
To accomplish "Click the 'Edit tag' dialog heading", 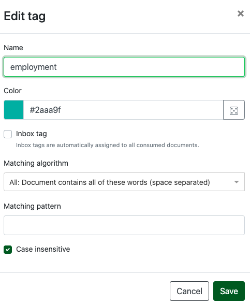I will coord(25,16).
